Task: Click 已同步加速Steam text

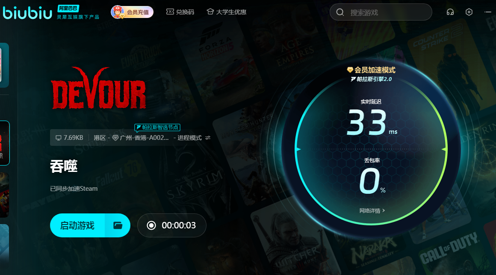Action: coord(74,189)
